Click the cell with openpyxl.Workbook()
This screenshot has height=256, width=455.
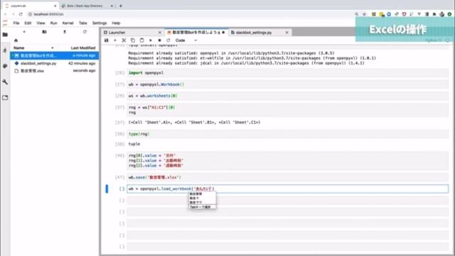click(x=287, y=85)
